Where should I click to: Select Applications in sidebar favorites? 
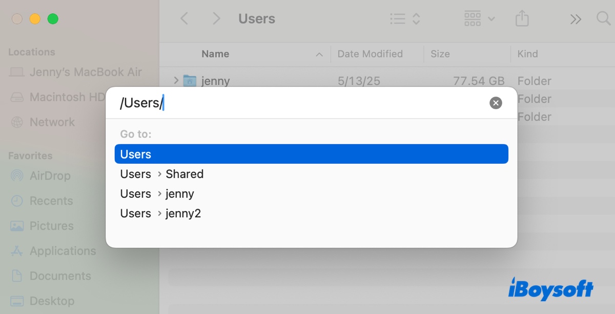point(63,251)
